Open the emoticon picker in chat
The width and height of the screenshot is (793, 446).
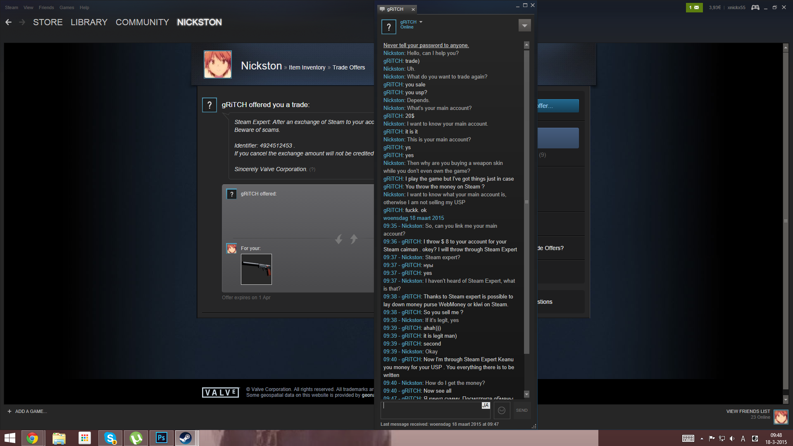coord(501,410)
